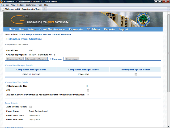170x128 pixels.
Task: Open a new browser tab with the plus button
Action: point(45,9)
